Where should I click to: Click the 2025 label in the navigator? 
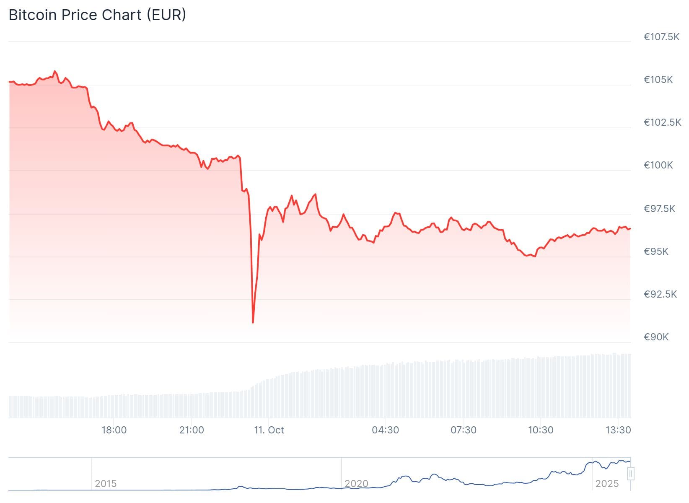click(607, 484)
